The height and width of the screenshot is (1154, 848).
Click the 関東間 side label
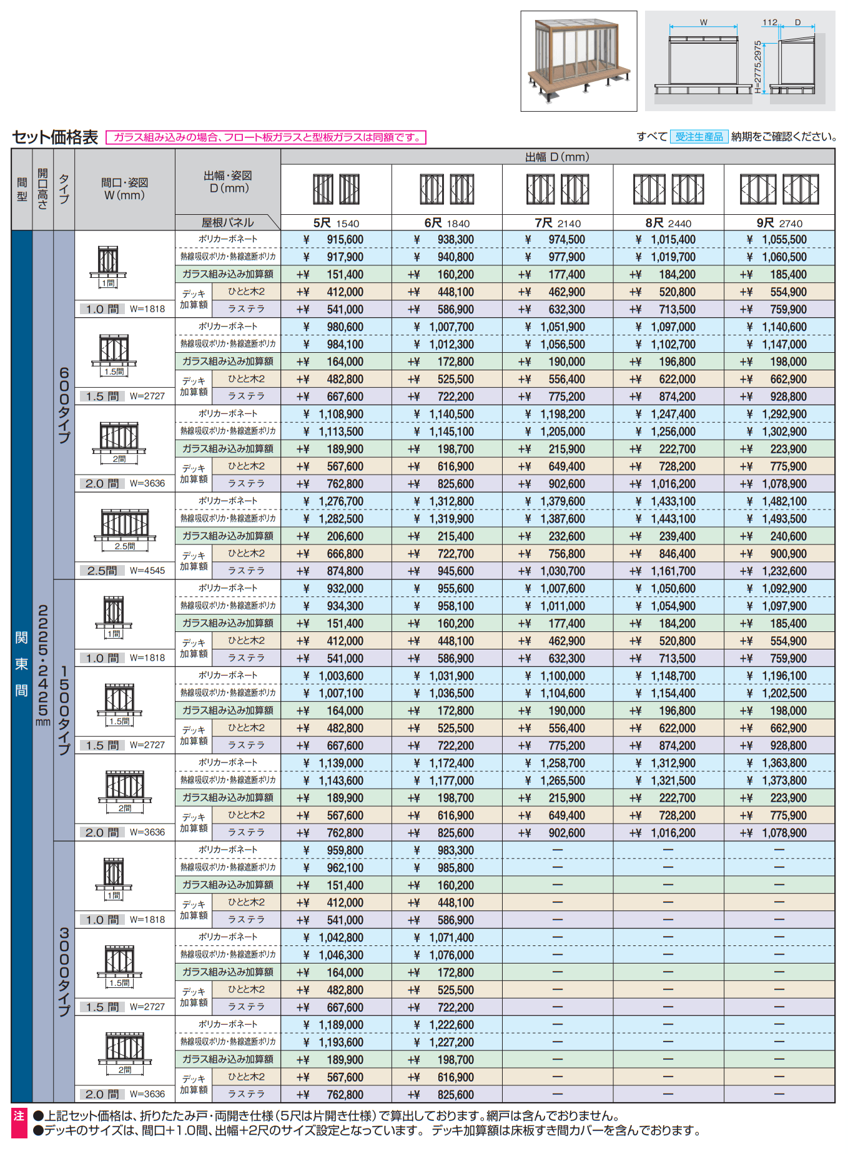coord(22,663)
